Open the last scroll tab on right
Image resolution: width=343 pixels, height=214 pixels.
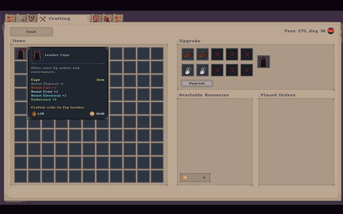pos(118,18)
